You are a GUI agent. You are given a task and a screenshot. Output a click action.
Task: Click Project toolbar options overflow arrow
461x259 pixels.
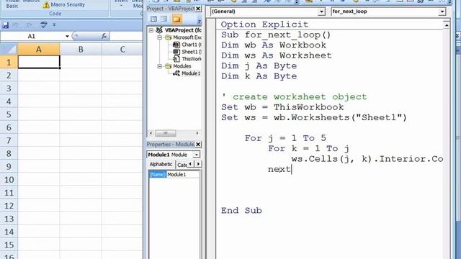pos(200,21)
